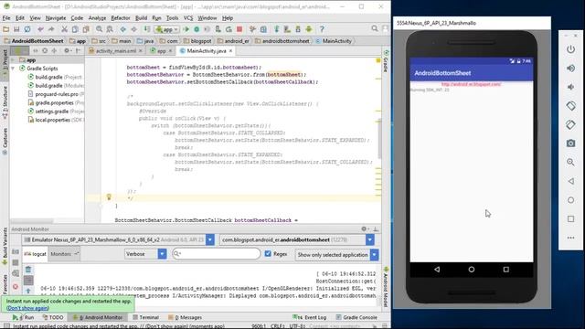This screenshot has width=585, height=329.
Task: Click the Copy icon in toolbar
Action: tap(75, 29)
